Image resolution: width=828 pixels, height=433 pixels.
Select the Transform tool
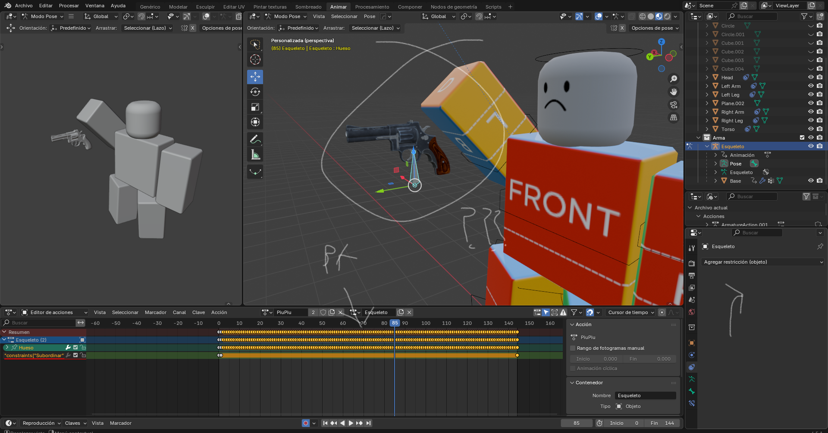tap(255, 122)
